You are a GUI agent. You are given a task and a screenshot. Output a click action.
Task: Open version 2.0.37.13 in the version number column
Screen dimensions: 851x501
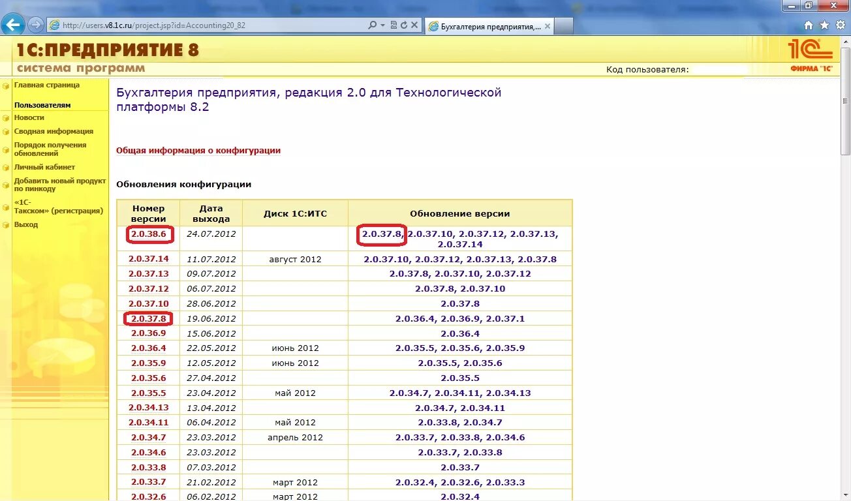[149, 274]
